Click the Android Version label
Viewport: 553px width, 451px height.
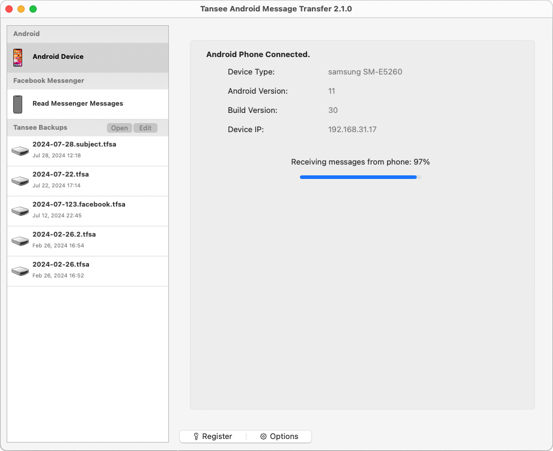coord(258,91)
